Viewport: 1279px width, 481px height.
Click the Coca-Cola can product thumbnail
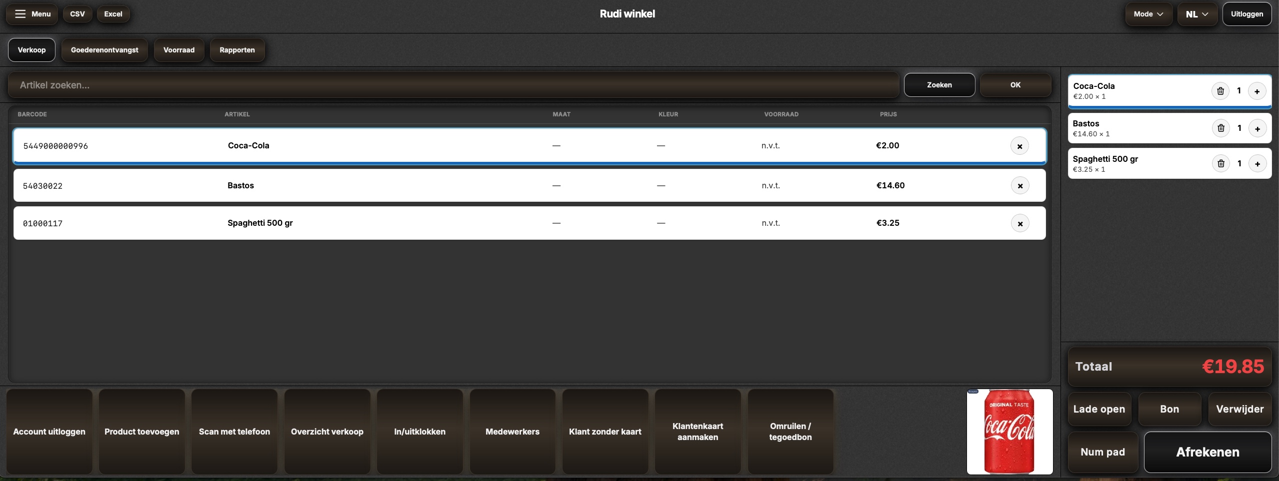point(1009,432)
